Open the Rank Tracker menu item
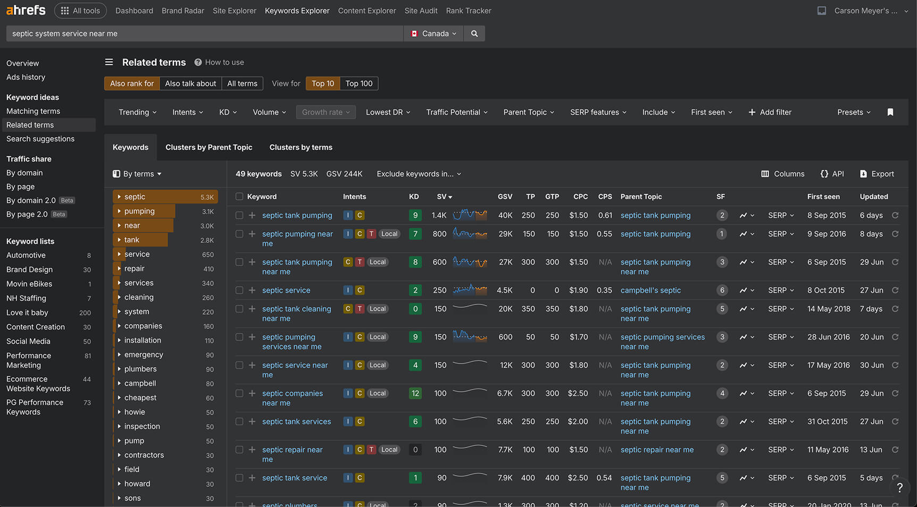Screen dimensions: 917x507 (x=469, y=11)
